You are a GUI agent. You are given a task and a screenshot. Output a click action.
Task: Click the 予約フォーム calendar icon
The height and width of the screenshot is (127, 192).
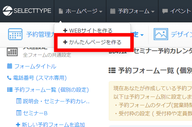[113, 11]
